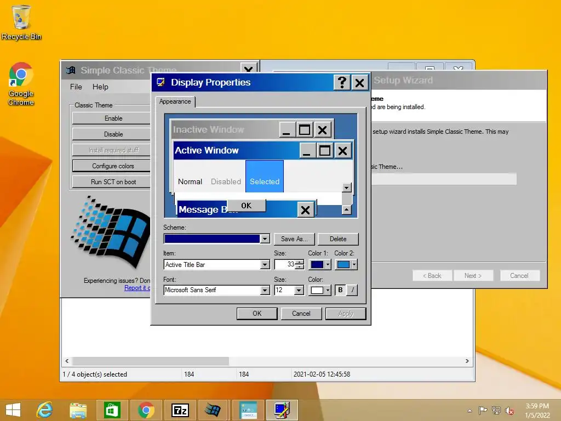The image size is (561, 421).
Task: Open the Action Center flag icon
Action: pyautogui.click(x=483, y=411)
